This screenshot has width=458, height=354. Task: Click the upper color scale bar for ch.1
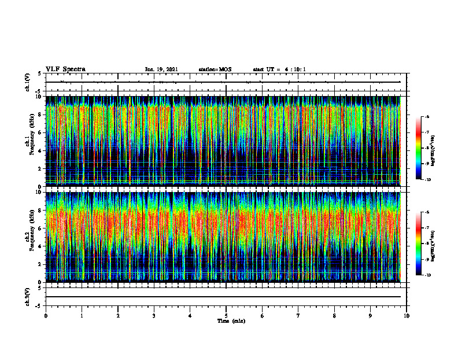coord(419,148)
